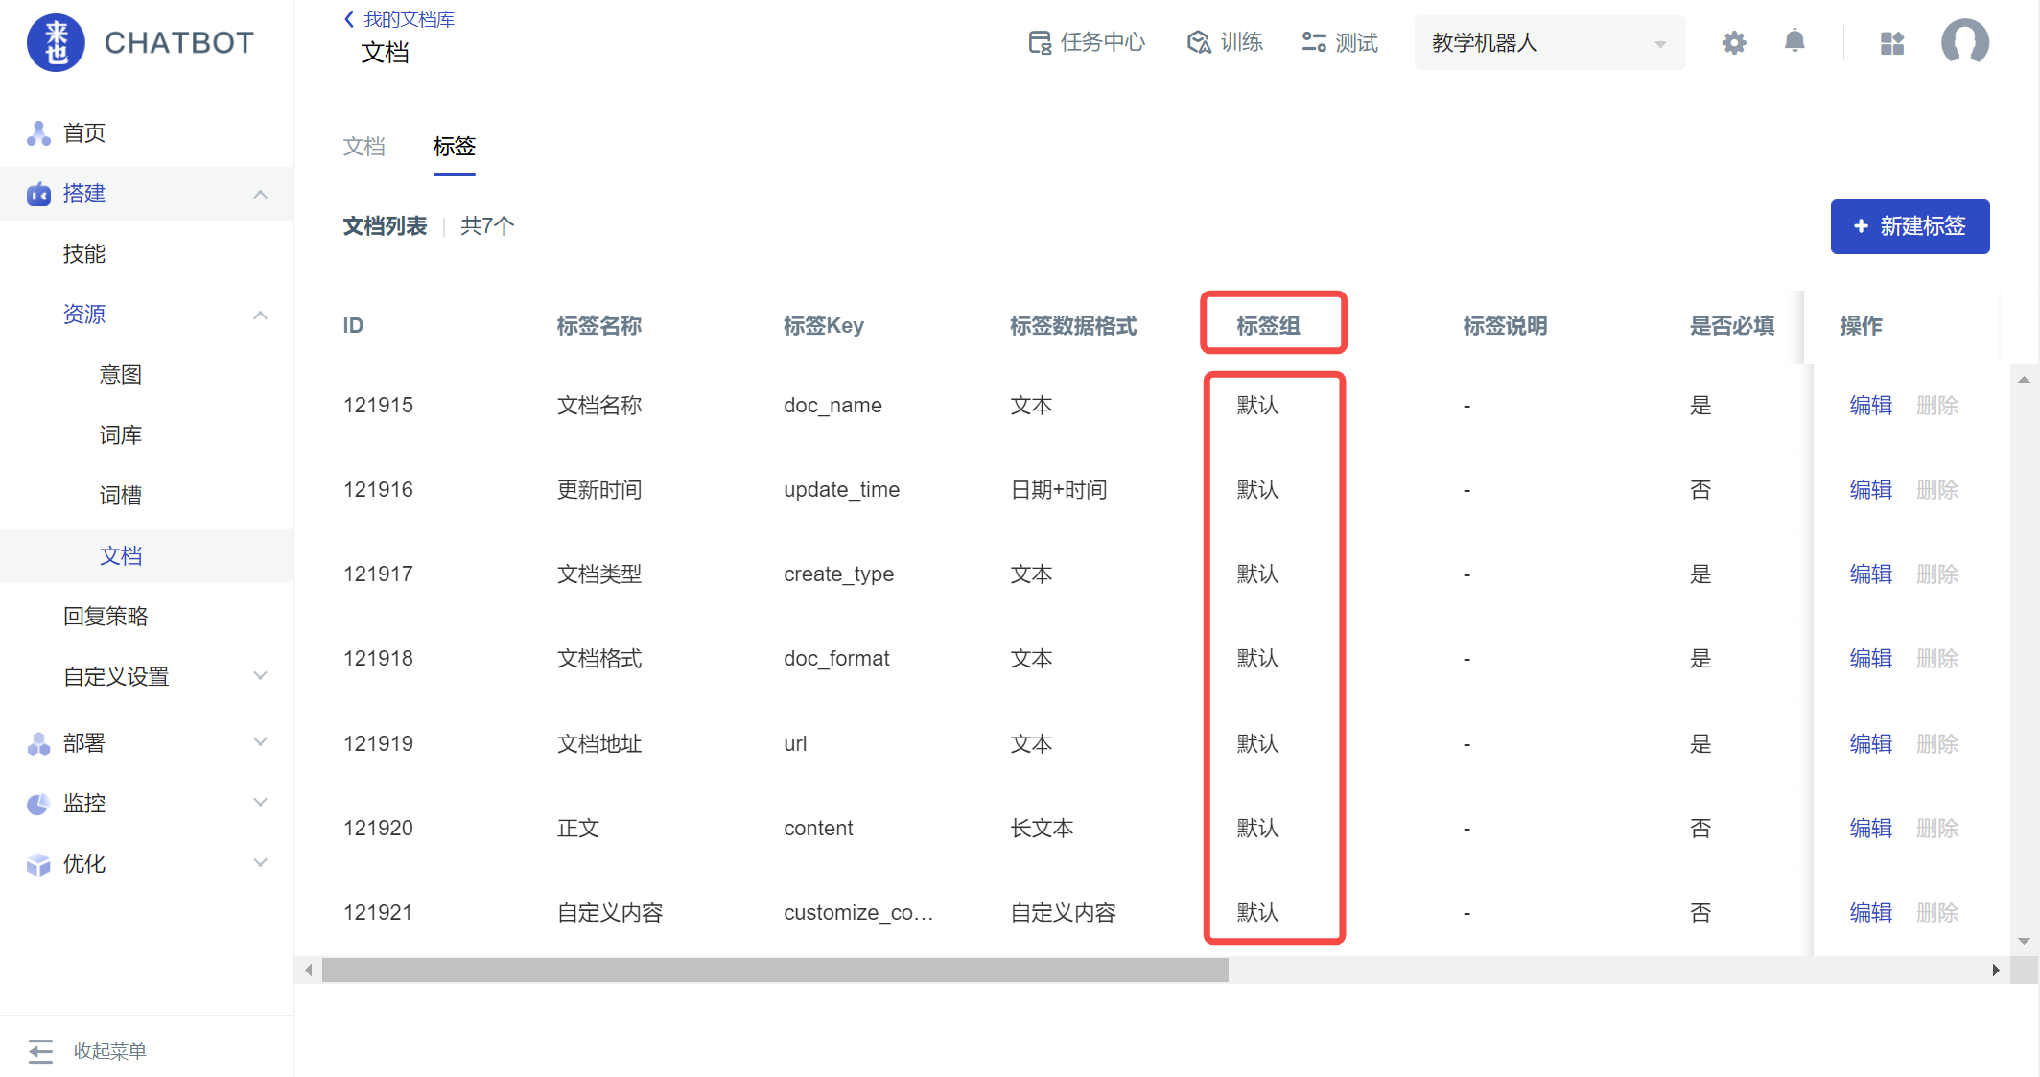The width and height of the screenshot is (2040, 1077).
Task: Go back to 我的文档库
Action: point(410,19)
